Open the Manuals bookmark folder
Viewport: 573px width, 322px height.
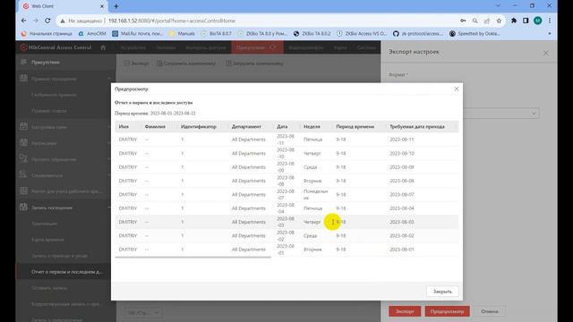click(182, 34)
